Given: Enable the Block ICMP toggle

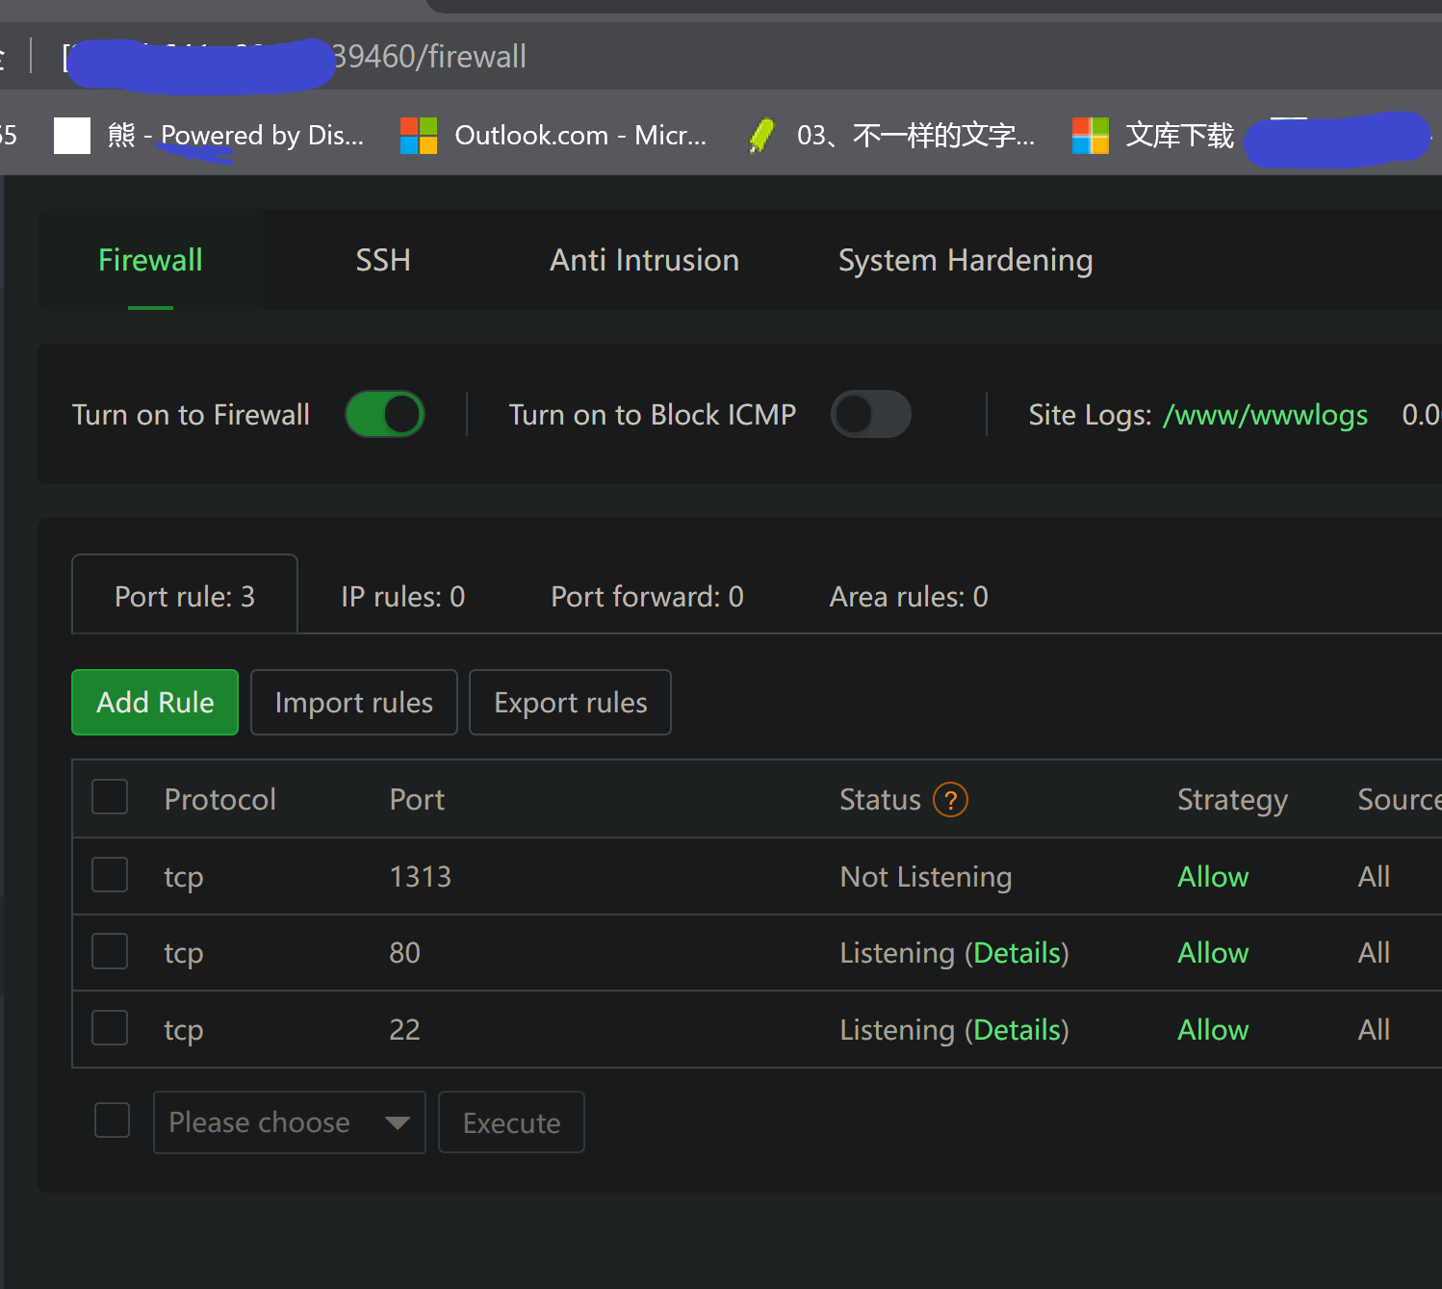Looking at the screenshot, I should 870,415.
